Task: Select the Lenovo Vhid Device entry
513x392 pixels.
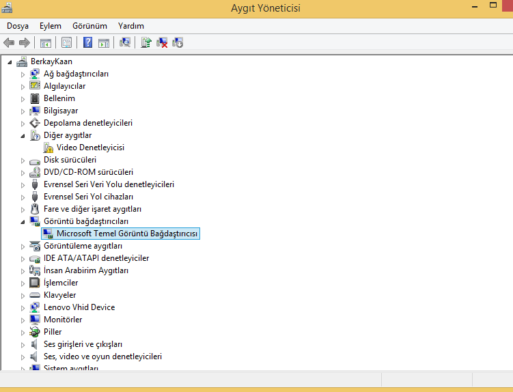Action: pos(79,307)
